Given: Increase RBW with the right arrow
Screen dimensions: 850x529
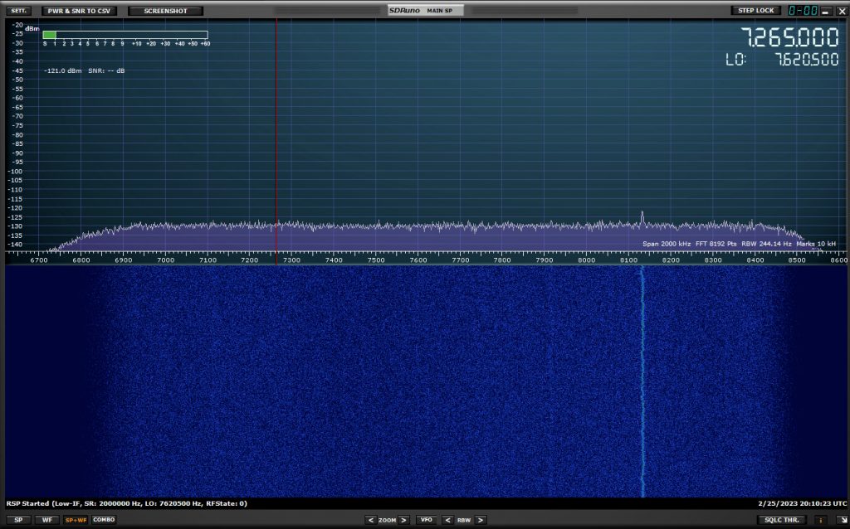Looking at the screenshot, I should pos(481,520).
